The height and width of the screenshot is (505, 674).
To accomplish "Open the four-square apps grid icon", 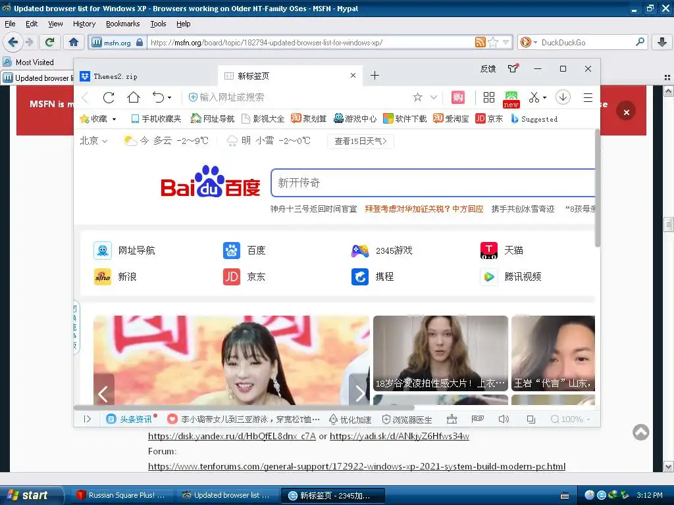I will 489,97.
